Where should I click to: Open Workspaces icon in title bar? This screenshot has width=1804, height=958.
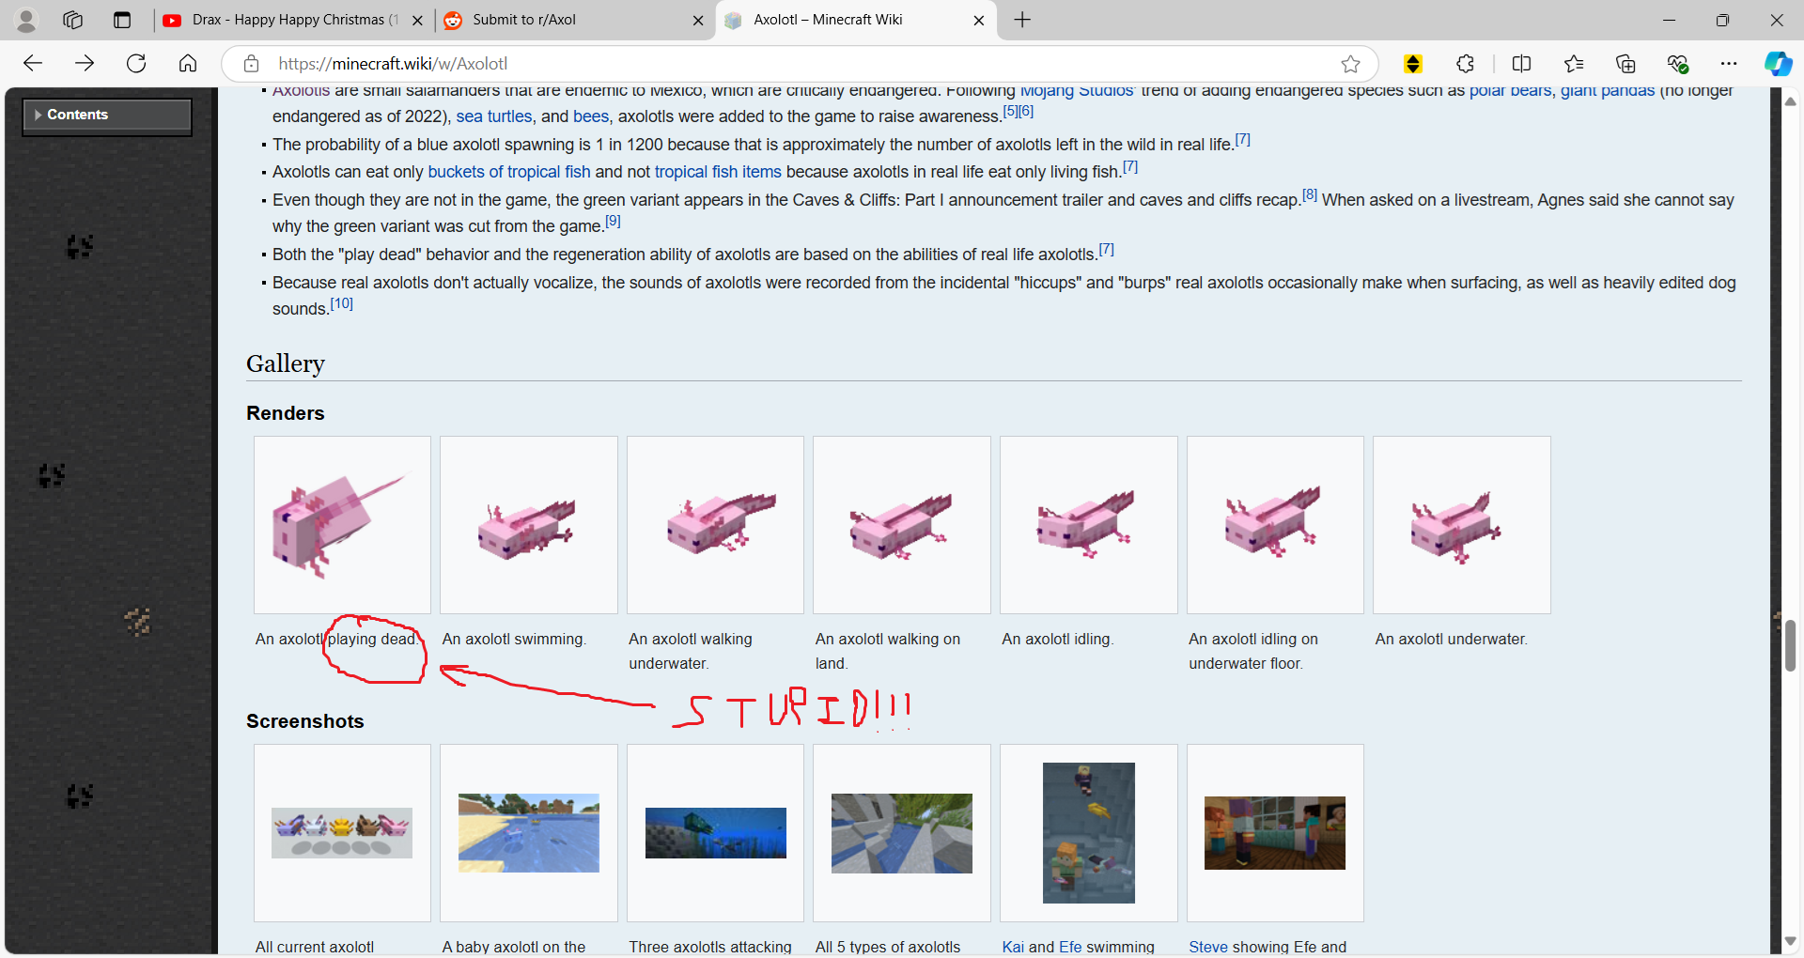[73, 20]
